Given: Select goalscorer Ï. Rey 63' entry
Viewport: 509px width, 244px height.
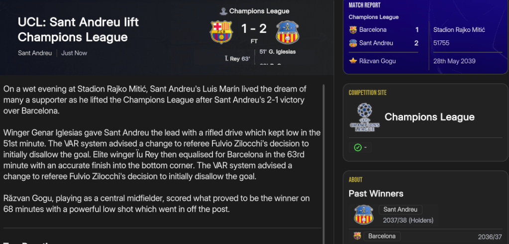Looking at the screenshot, I should coord(237,59).
